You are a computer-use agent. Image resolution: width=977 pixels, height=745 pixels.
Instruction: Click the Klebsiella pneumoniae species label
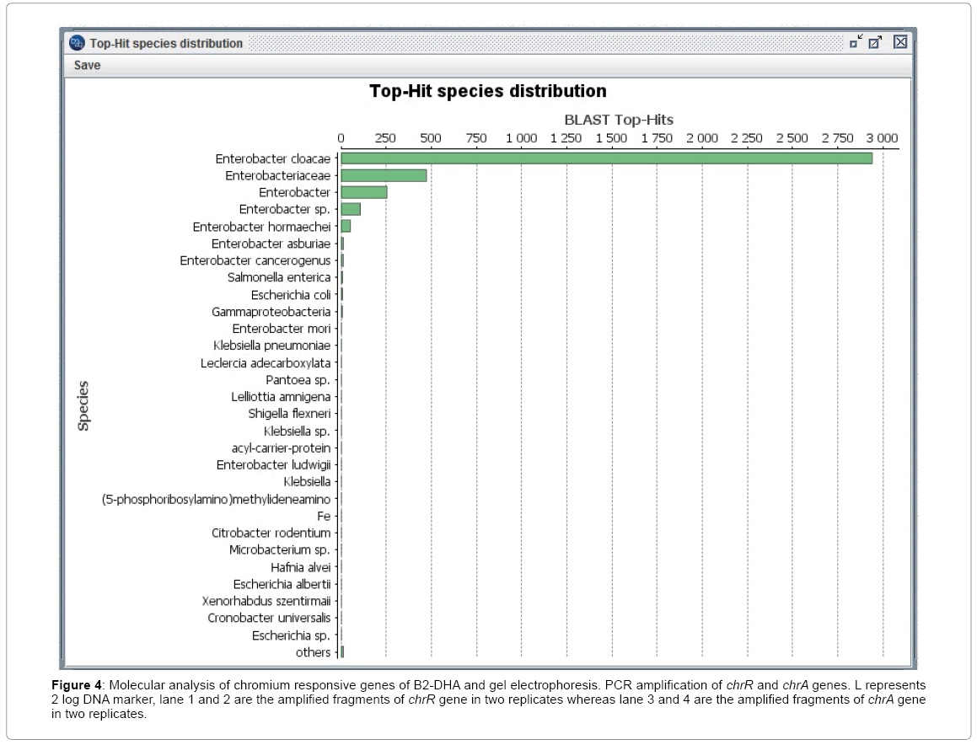click(x=272, y=346)
